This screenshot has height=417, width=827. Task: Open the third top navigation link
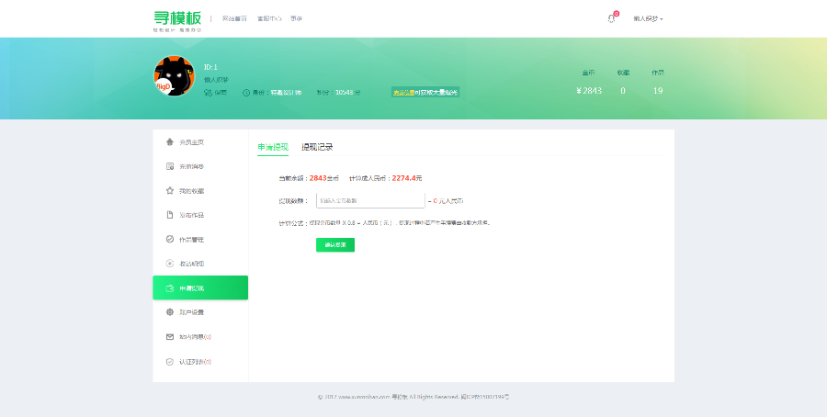297,18
